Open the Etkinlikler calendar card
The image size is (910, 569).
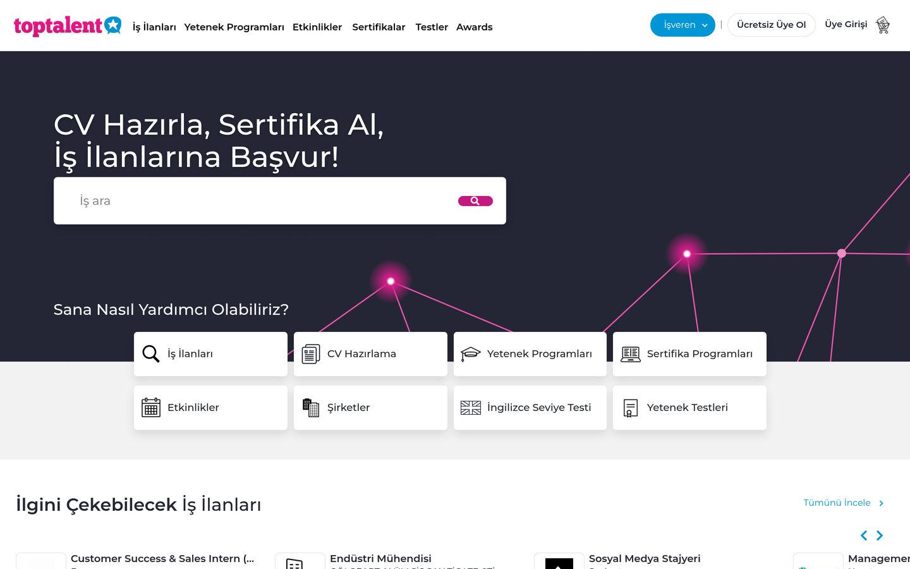coord(210,408)
